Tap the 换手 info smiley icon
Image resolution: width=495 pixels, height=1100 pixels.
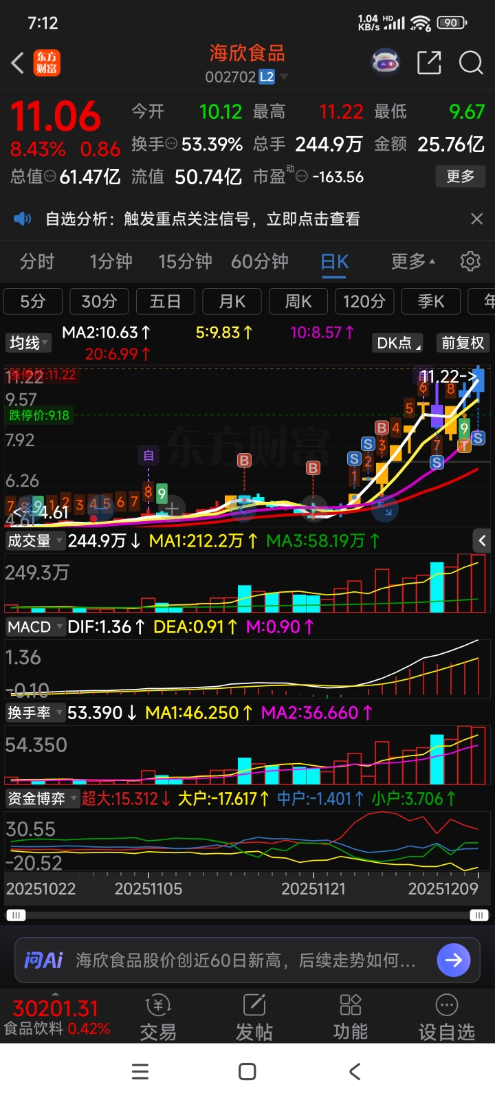click(171, 144)
